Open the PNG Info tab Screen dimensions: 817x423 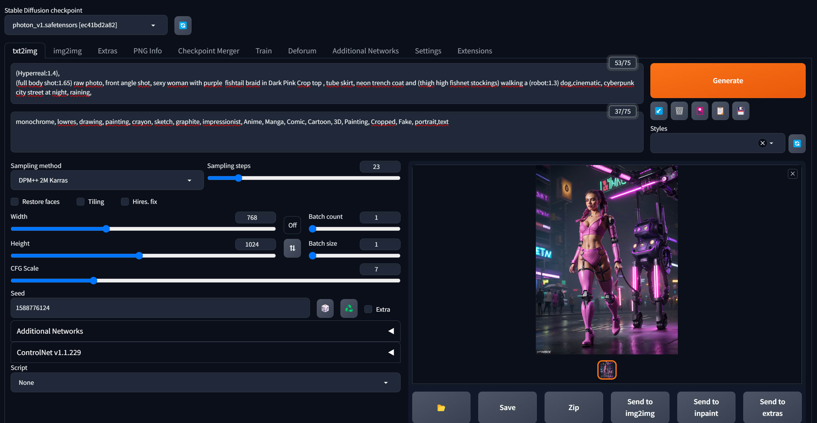(x=148, y=51)
